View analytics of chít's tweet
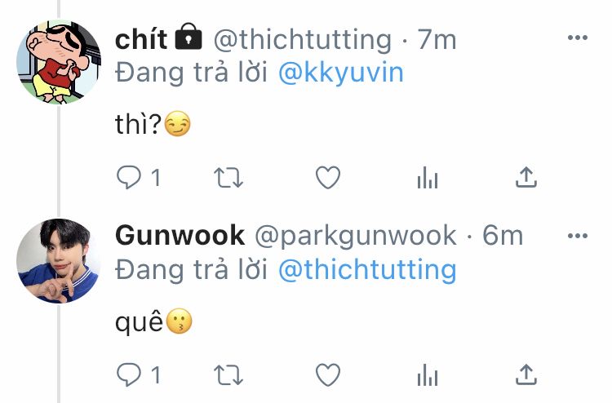 click(428, 178)
